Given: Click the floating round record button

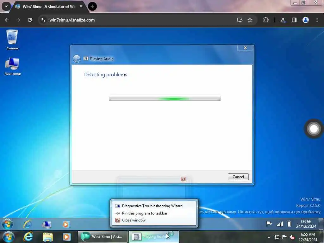Looking at the screenshot, I should [x=314, y=129].
